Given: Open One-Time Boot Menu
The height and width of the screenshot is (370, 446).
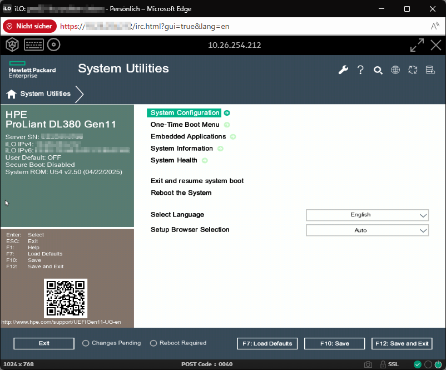Looking at the screenshot, I should pos(185,125).
